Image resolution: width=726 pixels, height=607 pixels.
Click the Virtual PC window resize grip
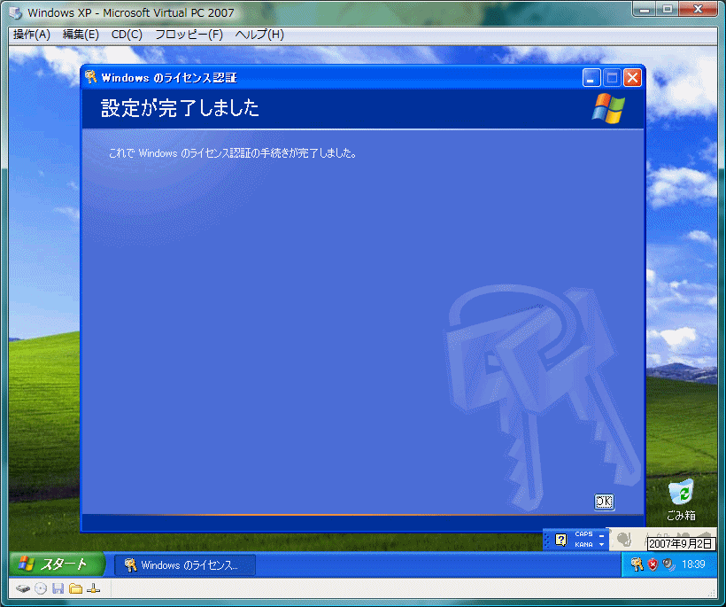pos(712,593)
